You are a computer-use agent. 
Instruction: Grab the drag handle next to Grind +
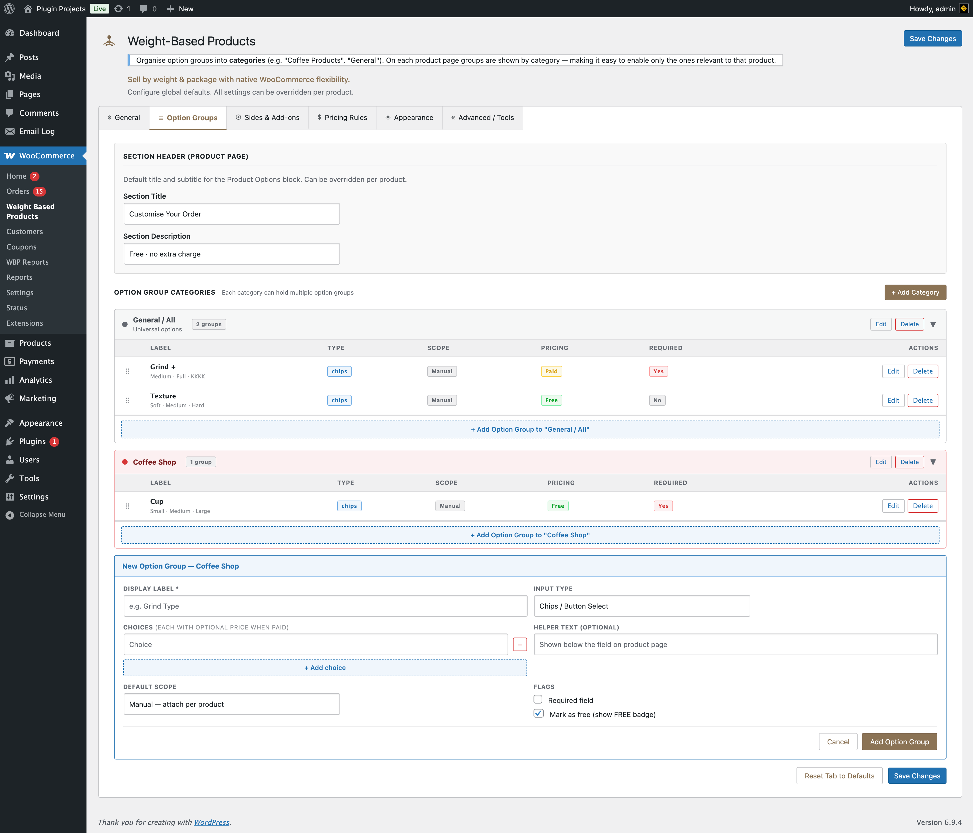[127, 371]
